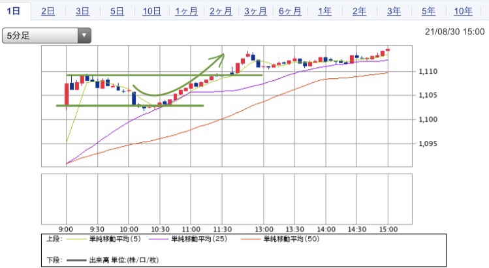Viewport: 489px width, 268px height.
Task: View the 10年 period chart
Action: pos(464,12)
